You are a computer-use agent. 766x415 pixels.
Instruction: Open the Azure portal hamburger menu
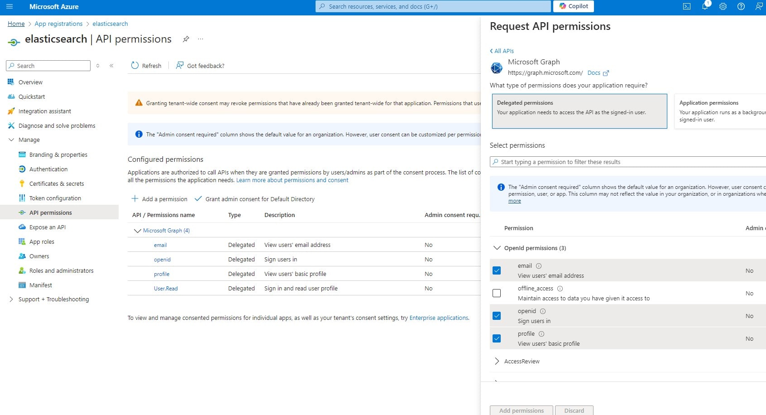pos(10,6)
